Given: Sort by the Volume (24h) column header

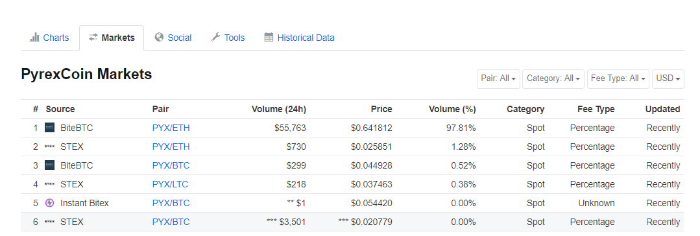Looking at the screenshot, I should pos(278,109).
